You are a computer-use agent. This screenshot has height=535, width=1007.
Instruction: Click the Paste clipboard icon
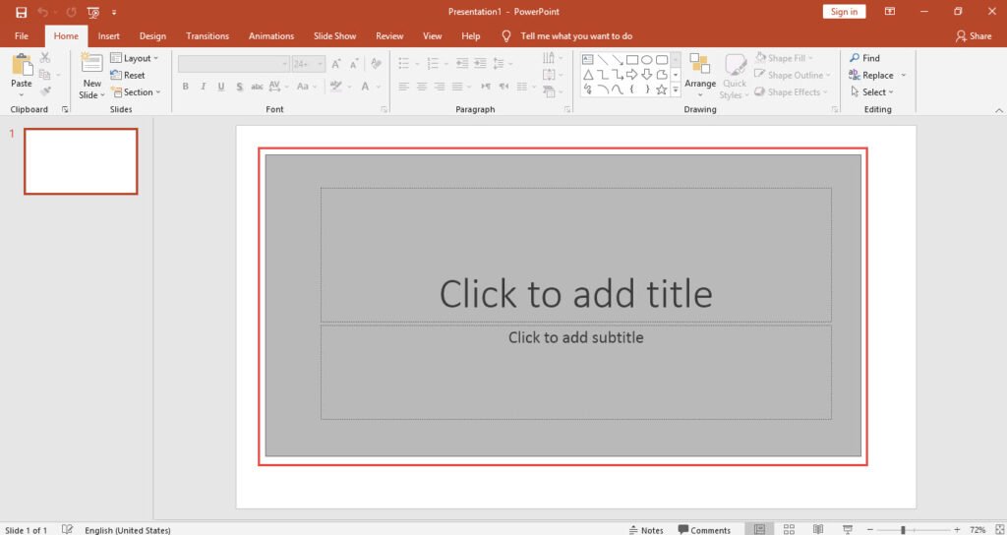point(22,65)
